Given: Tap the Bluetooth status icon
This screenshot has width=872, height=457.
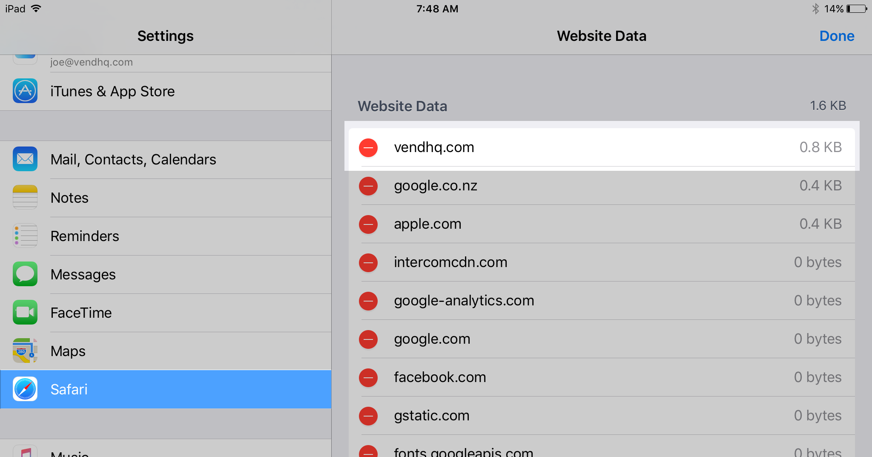Looking at the screenshot, I should (x=815, y=9).
